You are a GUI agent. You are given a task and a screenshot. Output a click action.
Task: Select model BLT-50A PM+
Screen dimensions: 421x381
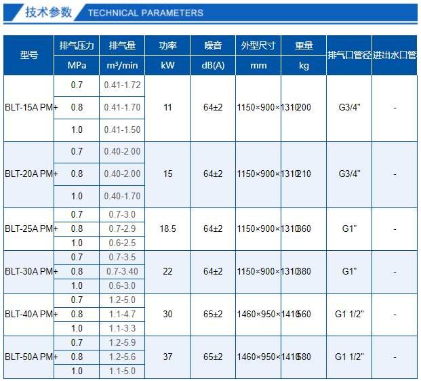(x=31, y=357)
